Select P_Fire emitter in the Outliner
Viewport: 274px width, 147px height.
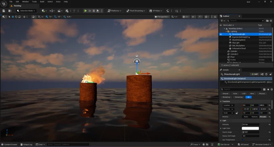(233, 60)
